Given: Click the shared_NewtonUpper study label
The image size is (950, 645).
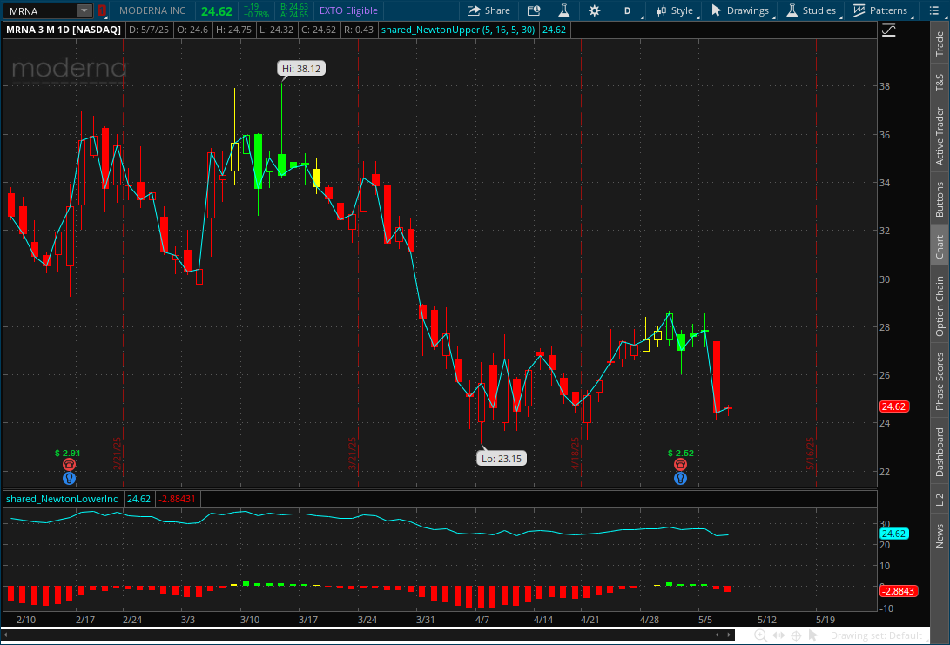Looking at the screenshot, I should click(x=458, y=30).
